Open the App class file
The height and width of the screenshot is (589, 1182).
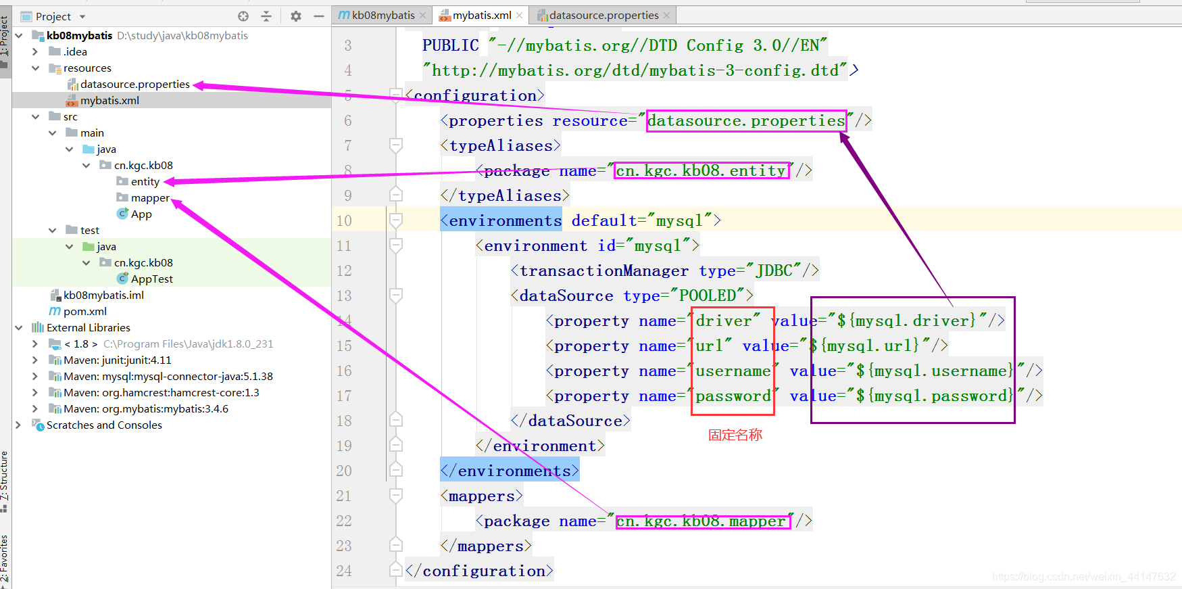(141, 214)
